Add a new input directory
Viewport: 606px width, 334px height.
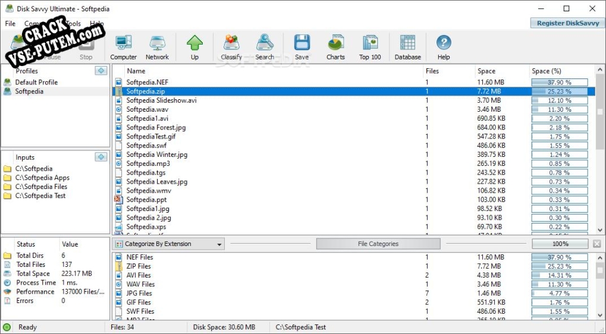coord(101,157)
